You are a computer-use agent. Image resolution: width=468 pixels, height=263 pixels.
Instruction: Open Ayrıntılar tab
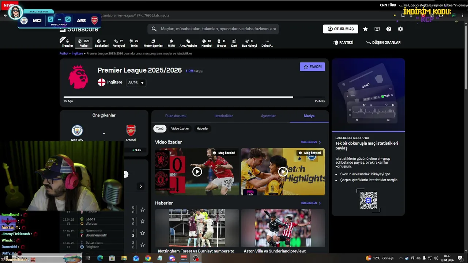(268, 116)
